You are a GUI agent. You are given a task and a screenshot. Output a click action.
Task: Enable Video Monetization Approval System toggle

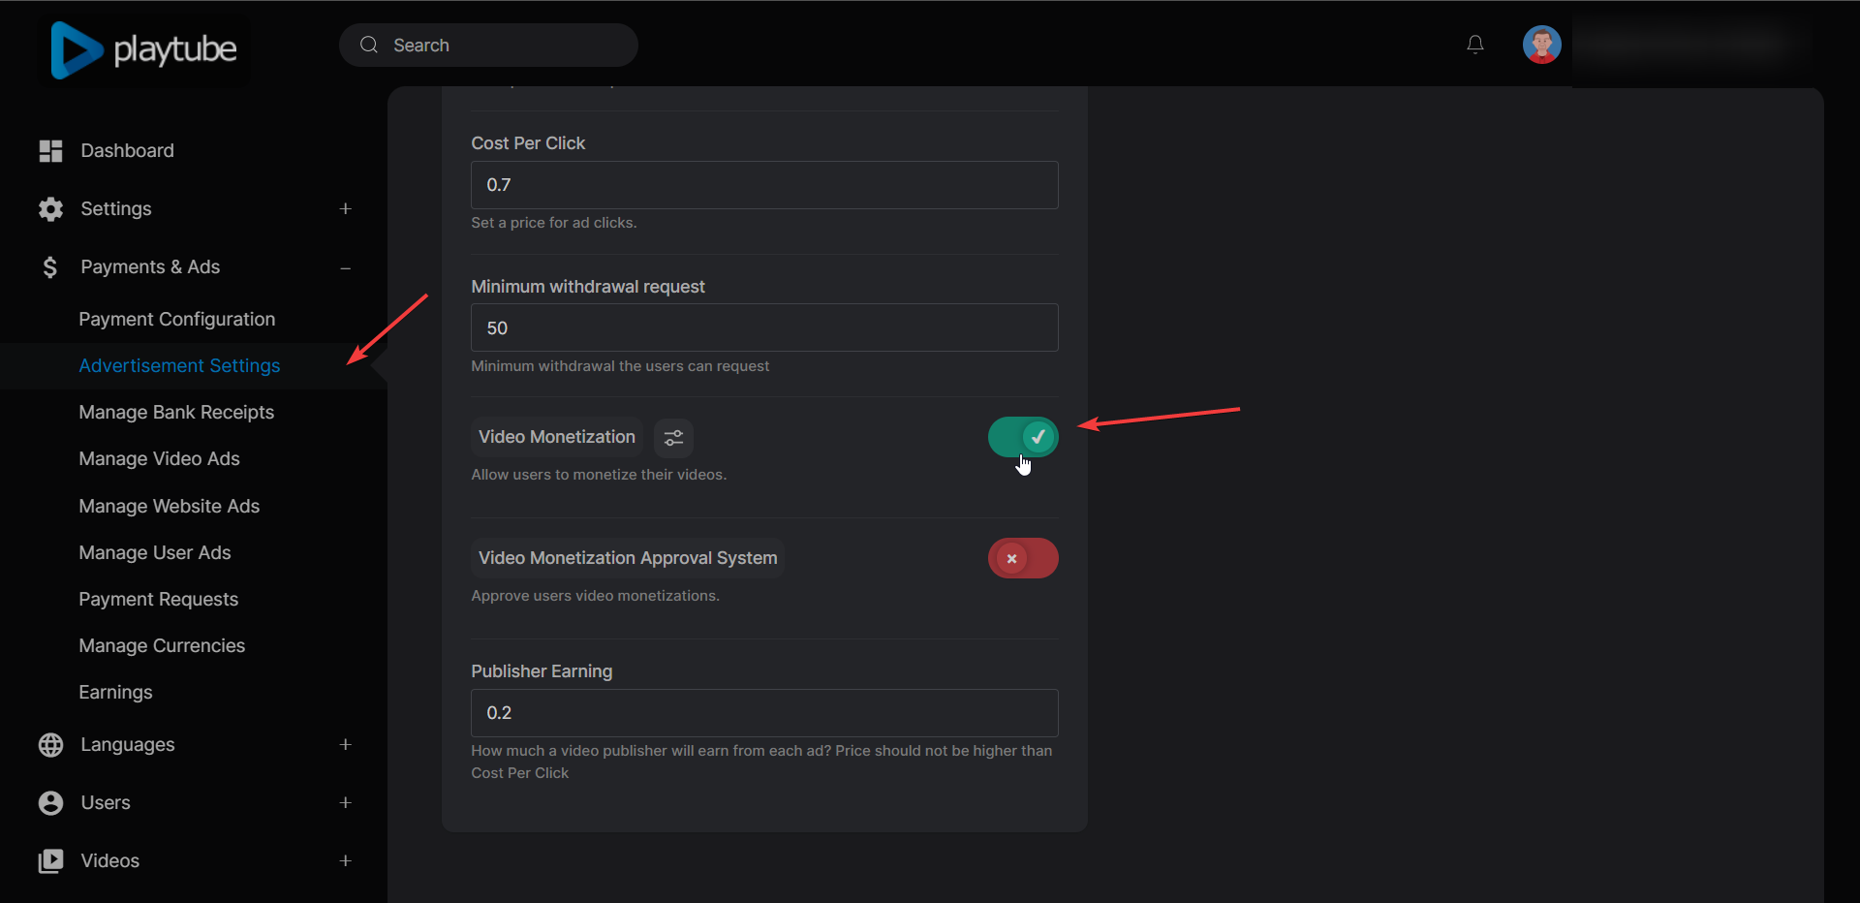1022,558
